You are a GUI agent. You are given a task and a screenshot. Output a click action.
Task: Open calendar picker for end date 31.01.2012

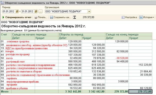pyautogui.click(x=36, y=11)
